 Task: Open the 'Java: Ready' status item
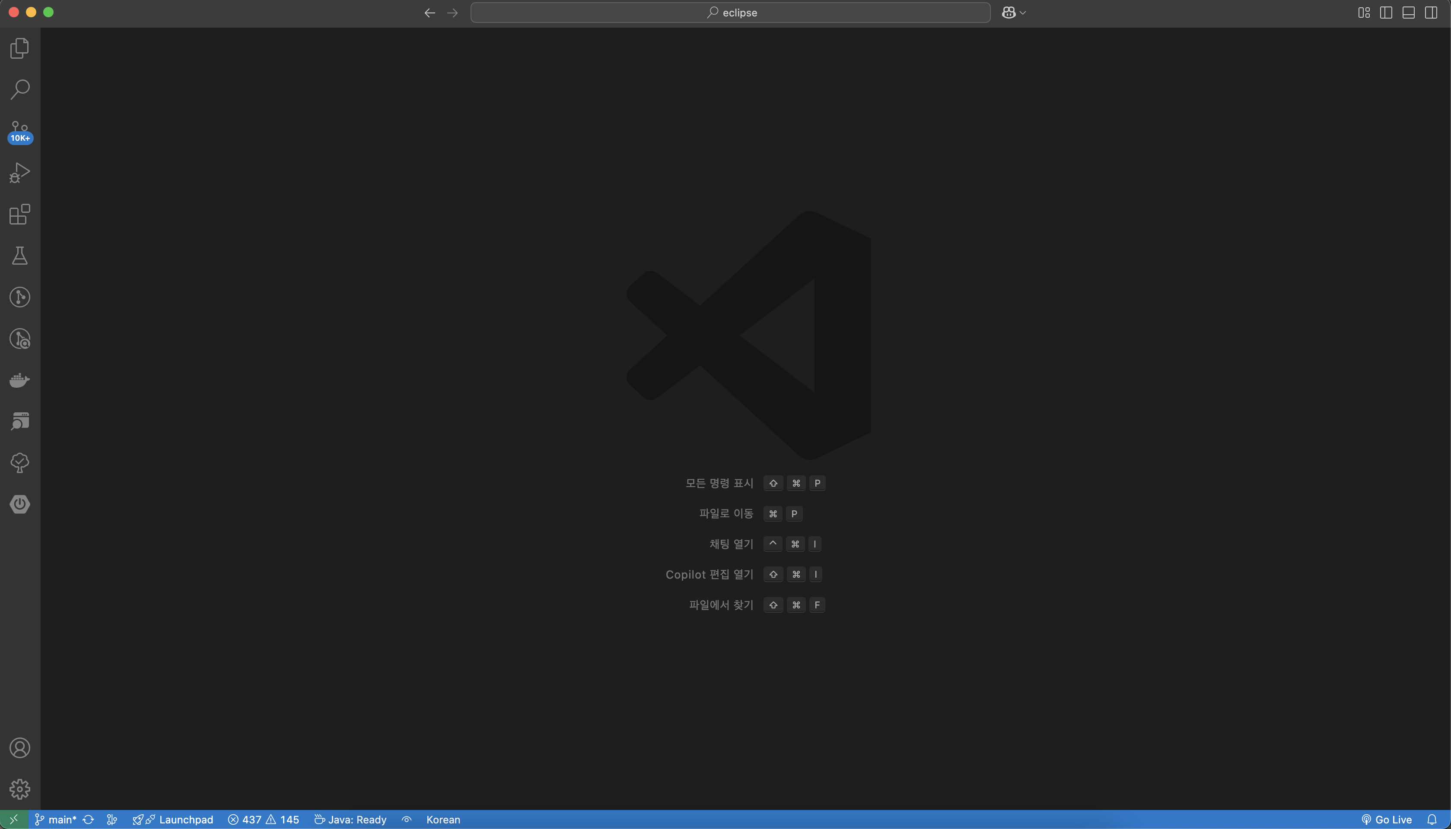pos(350,820)
